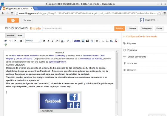The height and width of the screenshot is (116, 167).
Task: Open the text alignment dropdown
Action: point(98,41)
